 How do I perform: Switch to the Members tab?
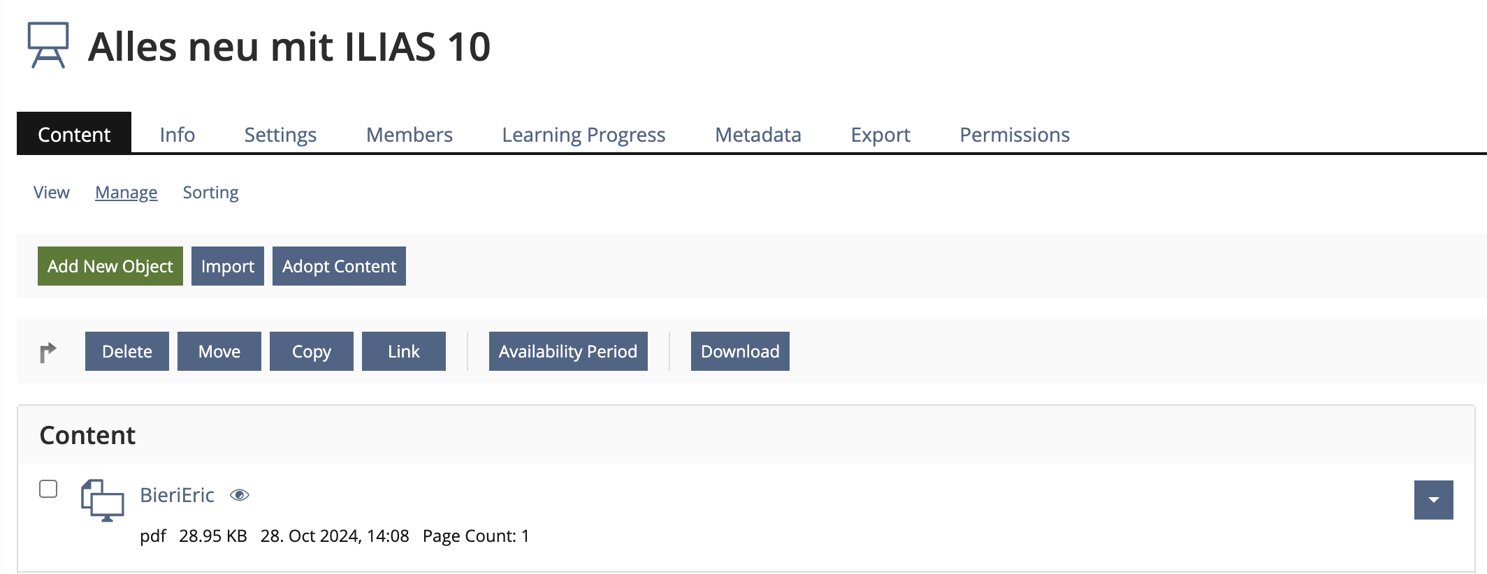[409, 134]
